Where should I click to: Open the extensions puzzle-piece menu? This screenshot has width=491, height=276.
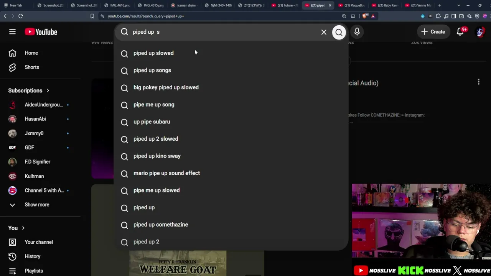click(438, 16)
